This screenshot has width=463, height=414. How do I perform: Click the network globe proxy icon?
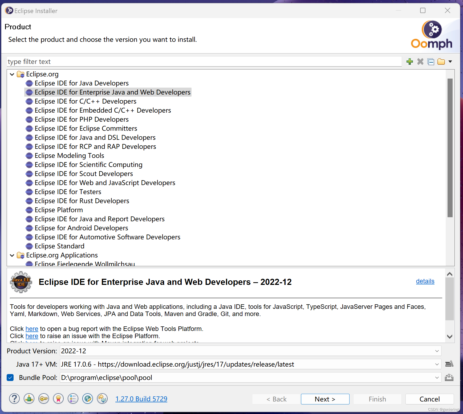(88, 399)
